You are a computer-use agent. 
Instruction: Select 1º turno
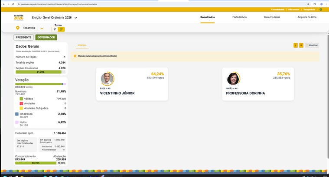pos(55,29)
